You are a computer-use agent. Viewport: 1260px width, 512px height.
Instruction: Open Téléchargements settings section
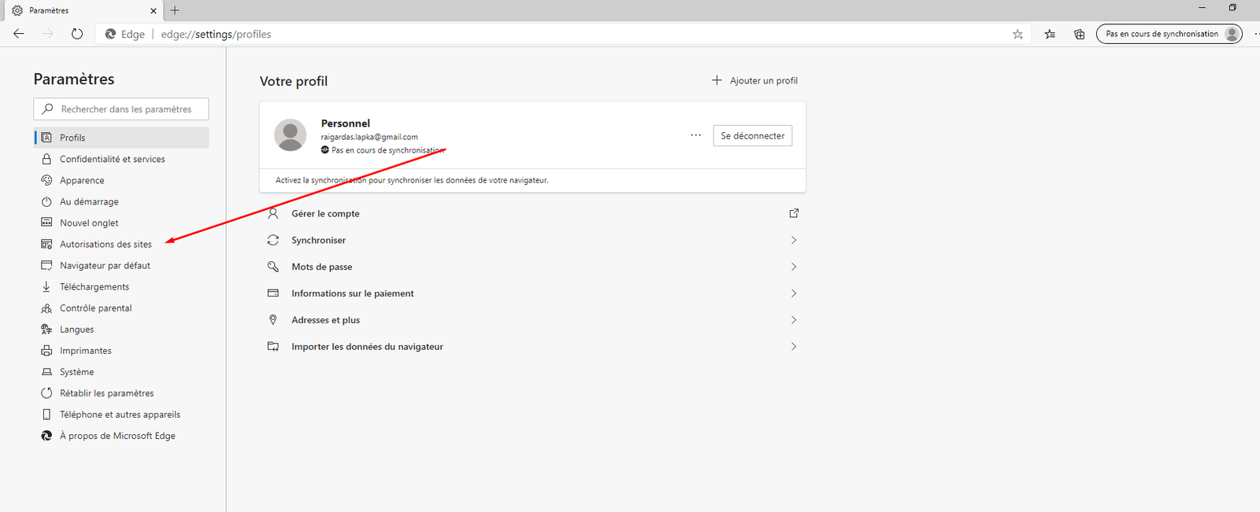(x=94, y=287)
